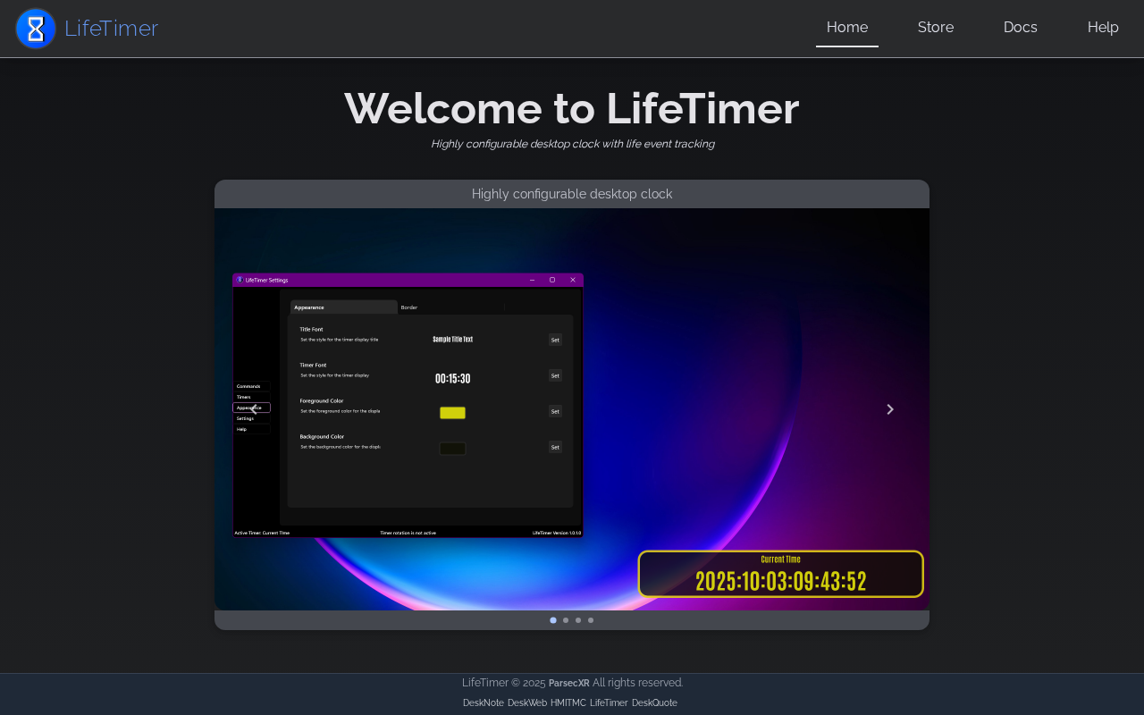Click the "Welcome to LifeTimer" heading
1144x715 pixels.
572,108
